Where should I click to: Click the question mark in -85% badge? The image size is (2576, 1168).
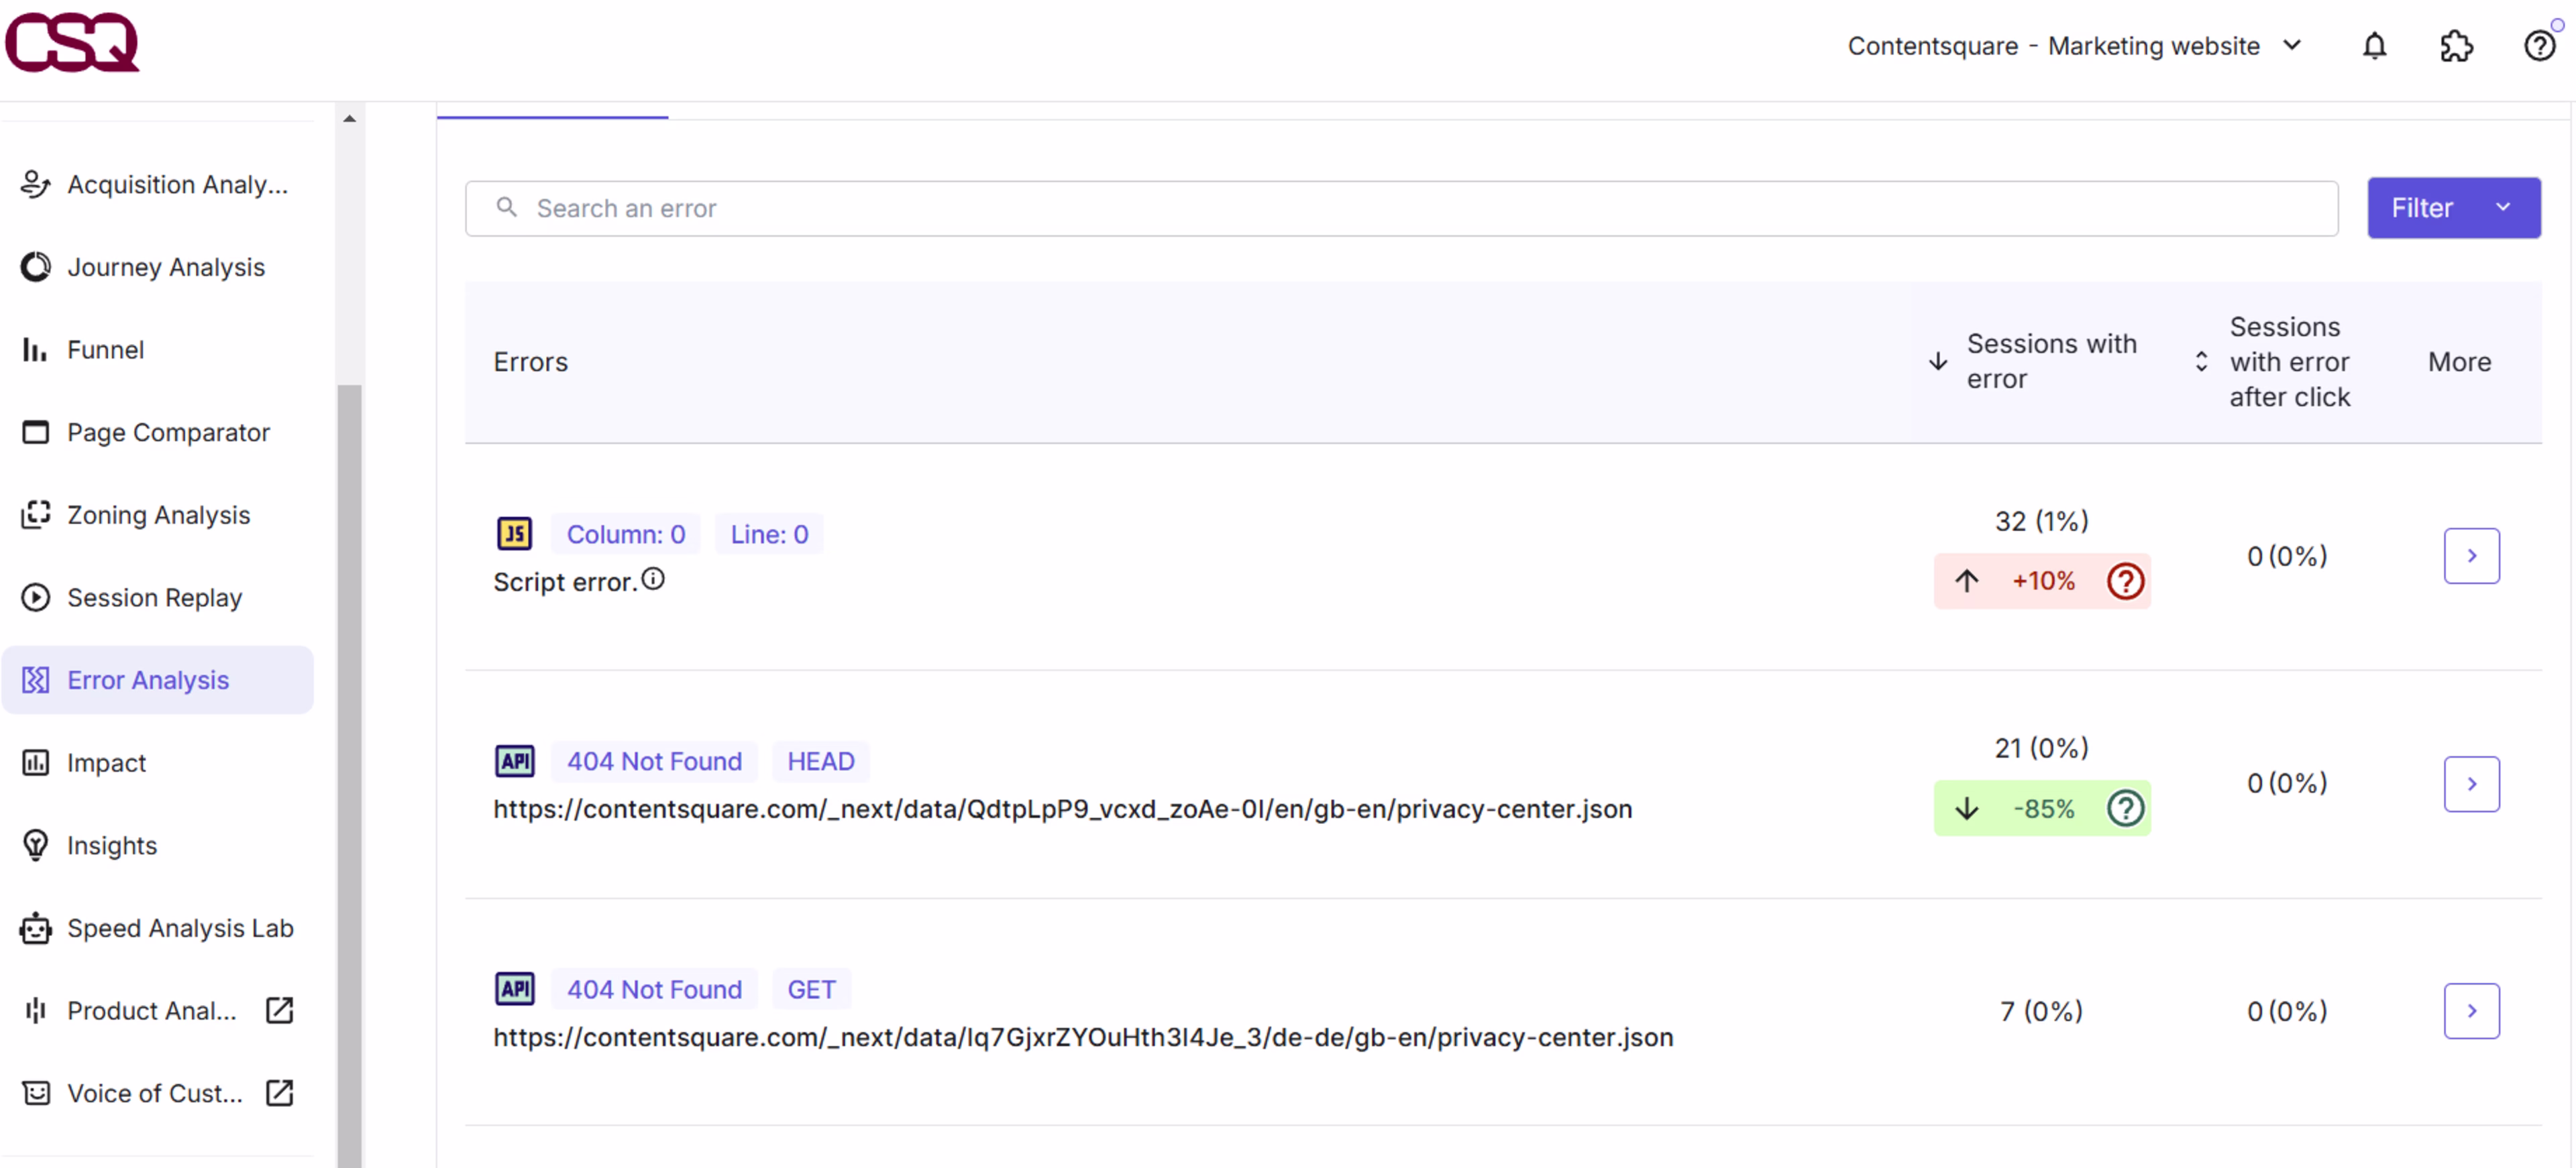2125,809
